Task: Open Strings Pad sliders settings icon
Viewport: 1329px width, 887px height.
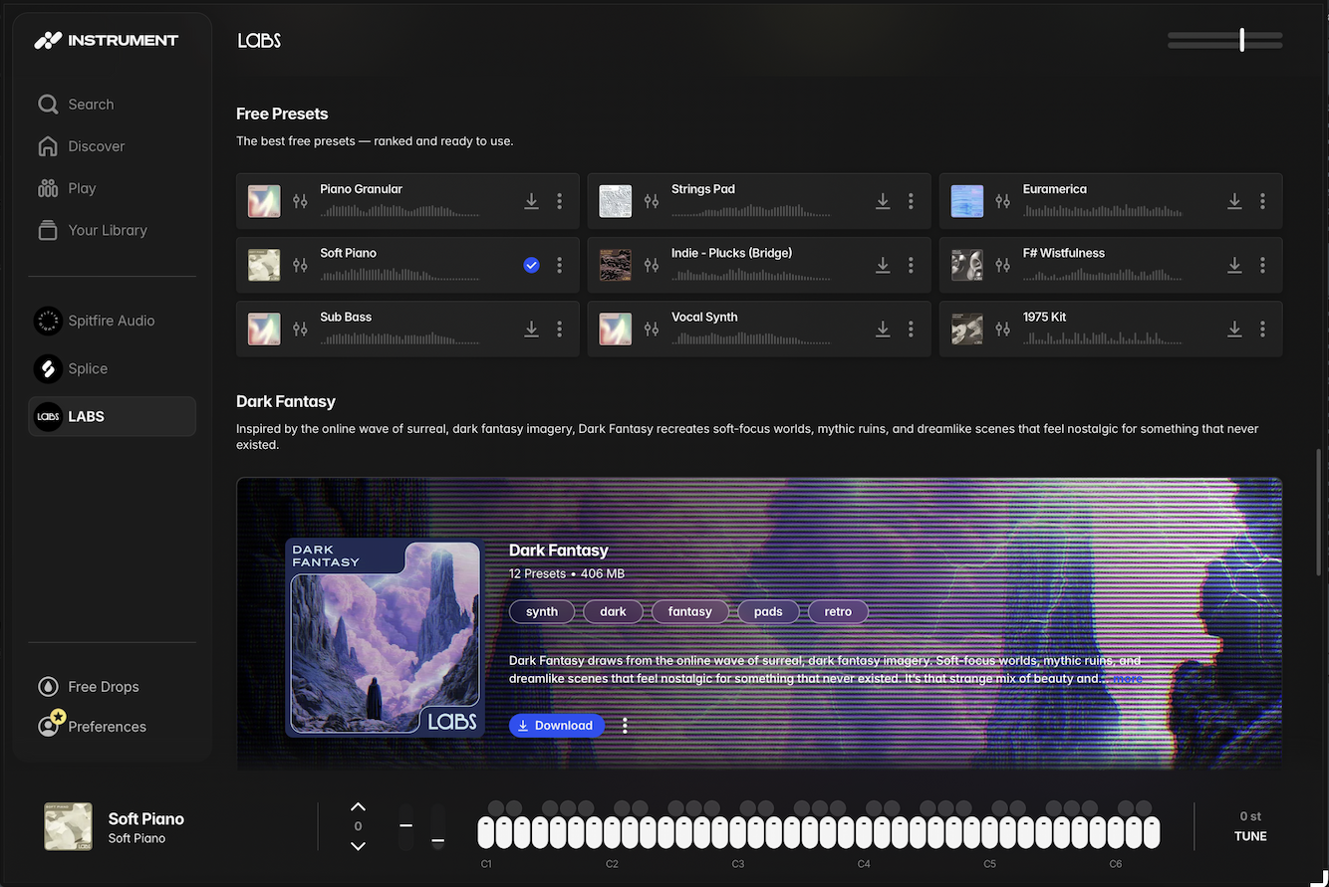Action: tap(652, 201)
